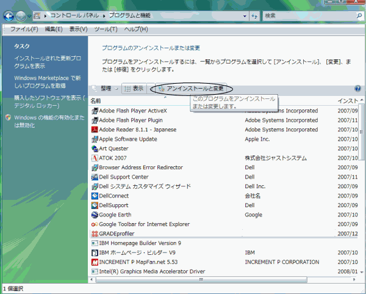This screenshot has width=366, height=294.
Task: Click the Dell Support Center icon
Action: [95, 177]
